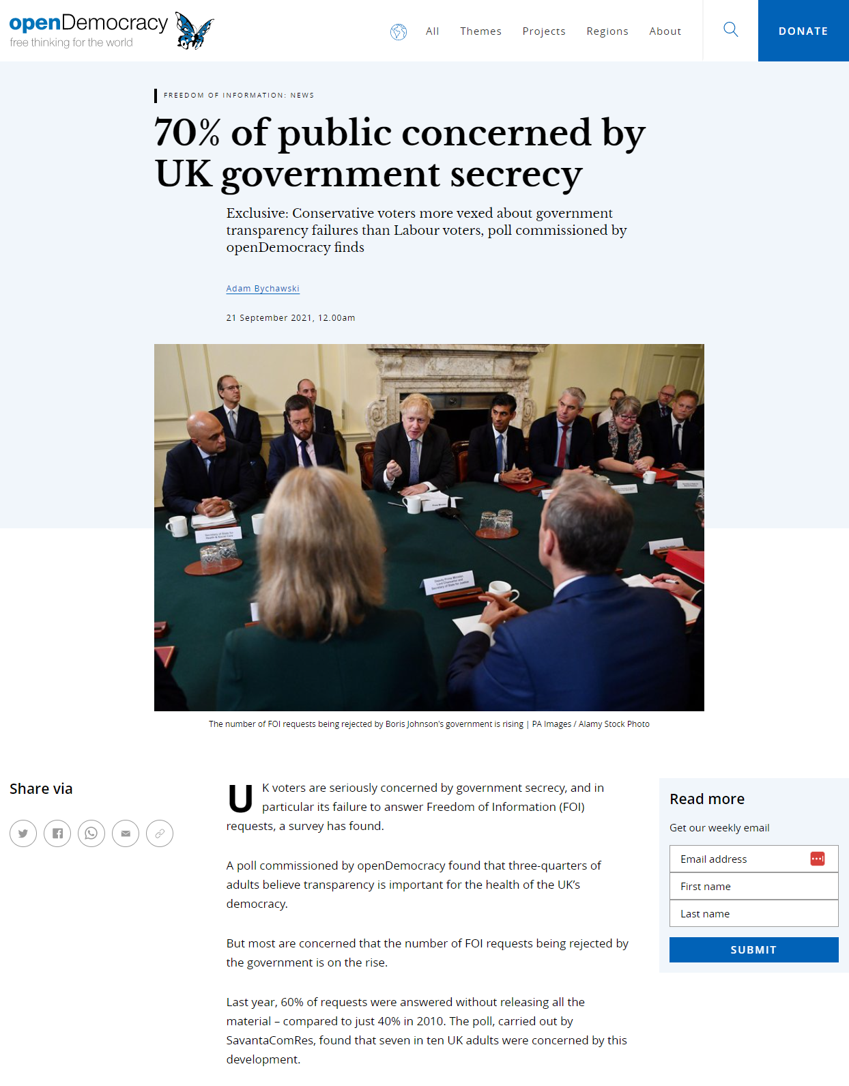Image resolution: width=849 pixels, height=1086 pixels.
Task: Open author Adam Bychawski's page
Action: [x=263, y=289]
